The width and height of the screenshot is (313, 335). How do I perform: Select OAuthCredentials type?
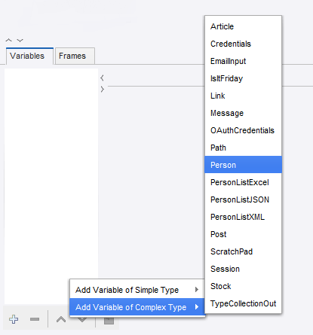point(243,130)
